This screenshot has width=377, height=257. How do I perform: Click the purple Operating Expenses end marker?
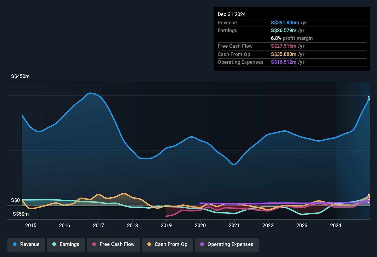(x=369, y=201)
